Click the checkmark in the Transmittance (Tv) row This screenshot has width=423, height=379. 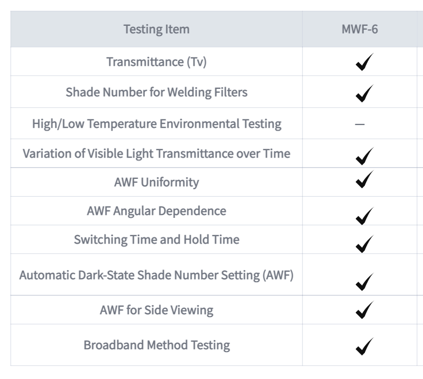[x=364, y=62]
